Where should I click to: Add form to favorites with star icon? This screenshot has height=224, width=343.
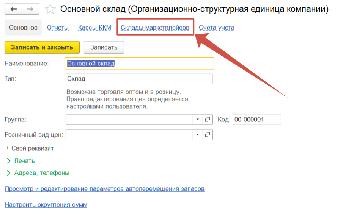point(50,9)
